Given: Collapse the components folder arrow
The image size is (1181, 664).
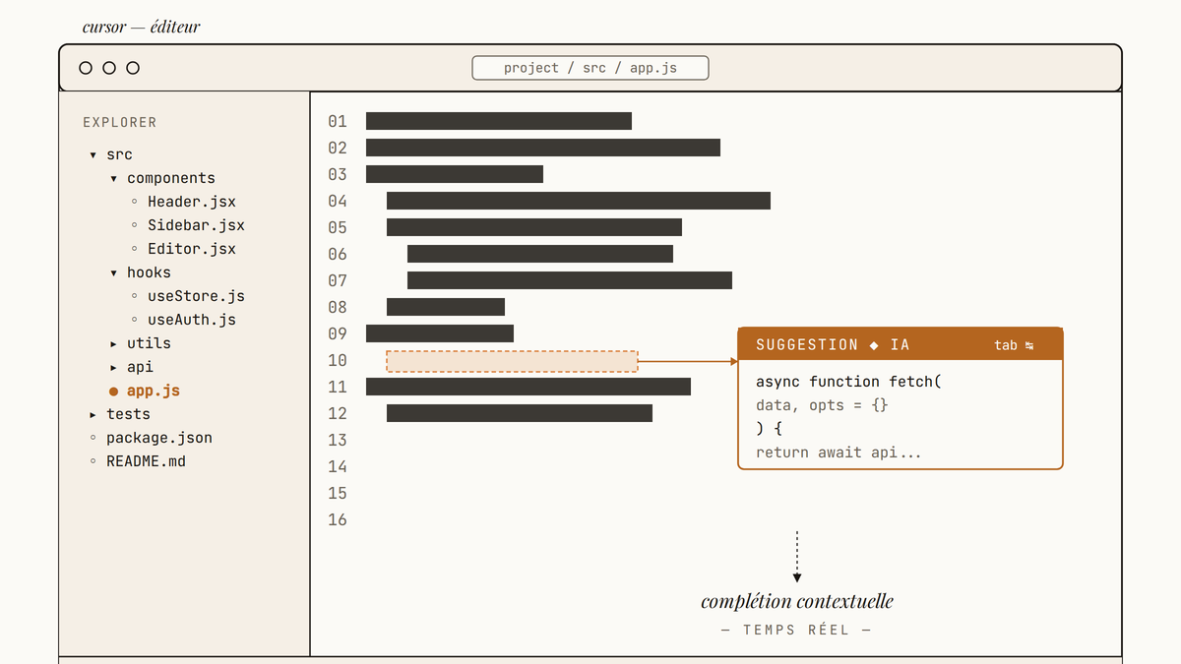Looking at the screenshot, I should (114, 179).
